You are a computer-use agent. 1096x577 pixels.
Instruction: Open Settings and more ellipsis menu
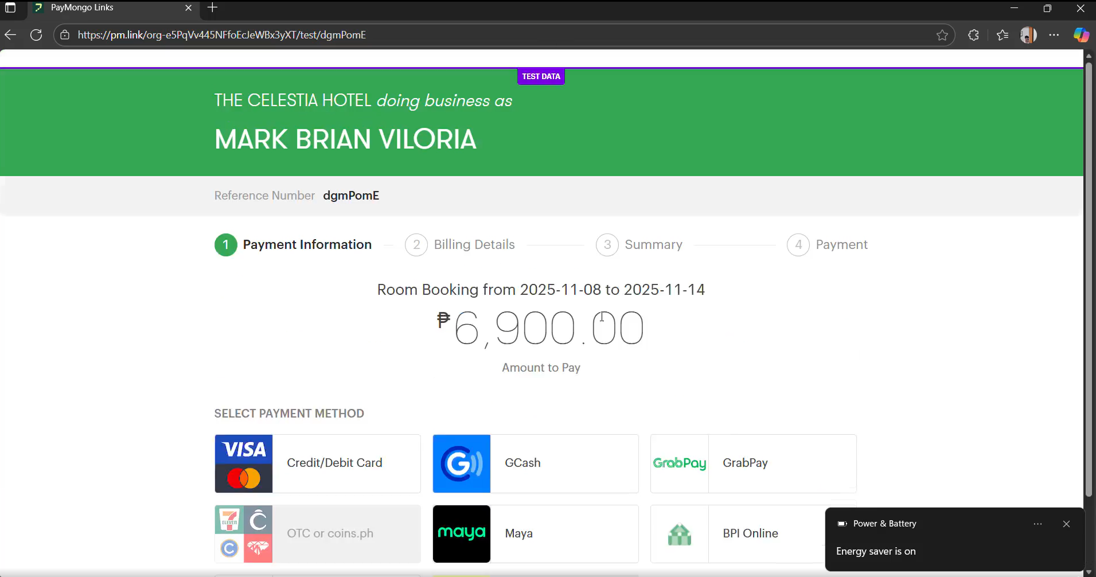1054,35
